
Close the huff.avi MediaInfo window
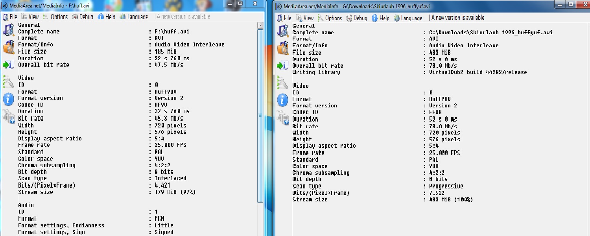256,3
